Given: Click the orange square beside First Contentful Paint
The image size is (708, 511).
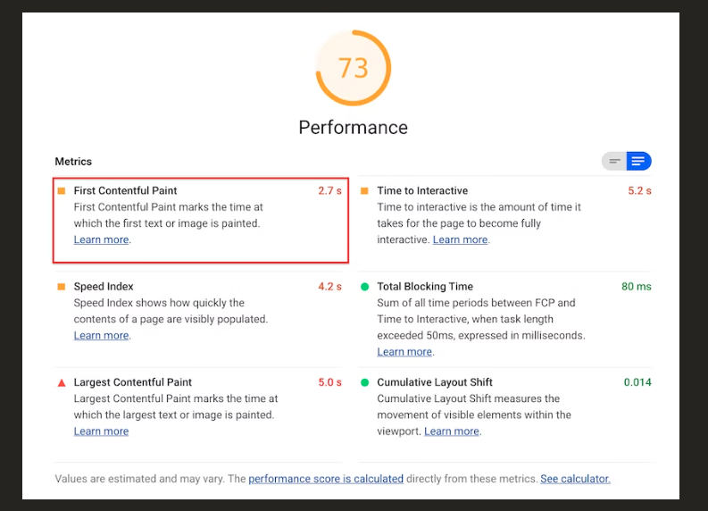Looking at the screenshot, I should pos(62,190).
